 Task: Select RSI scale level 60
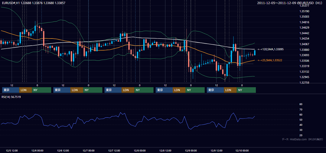pyautogui.click(x=301, y=114)
